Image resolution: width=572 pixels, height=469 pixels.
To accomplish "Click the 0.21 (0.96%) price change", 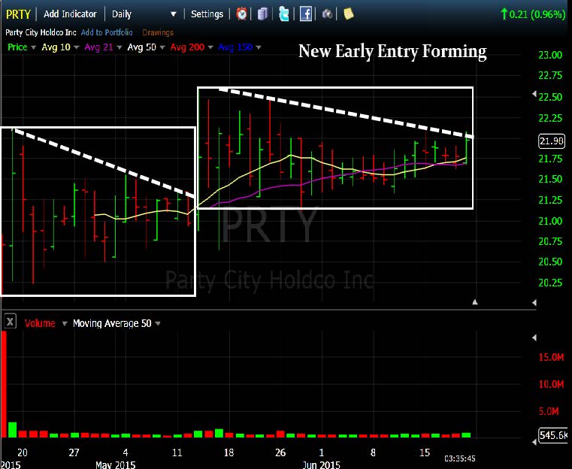I will [533, 14].
